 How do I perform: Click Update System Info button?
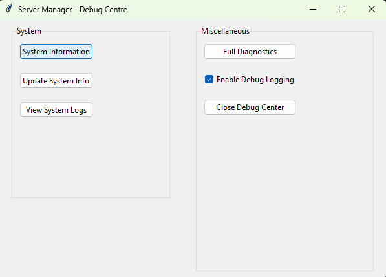tap(56, 81)
